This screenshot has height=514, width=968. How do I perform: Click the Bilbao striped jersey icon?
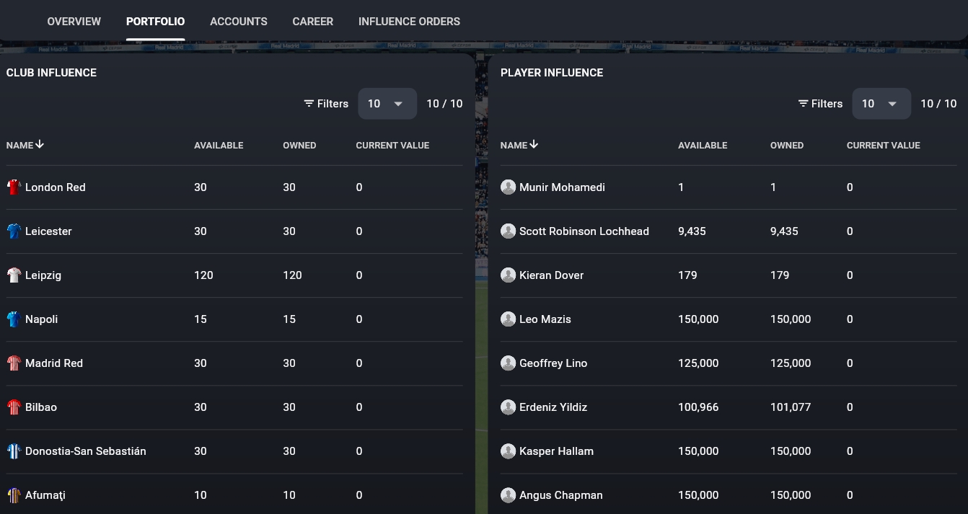[x=14, y=407]
